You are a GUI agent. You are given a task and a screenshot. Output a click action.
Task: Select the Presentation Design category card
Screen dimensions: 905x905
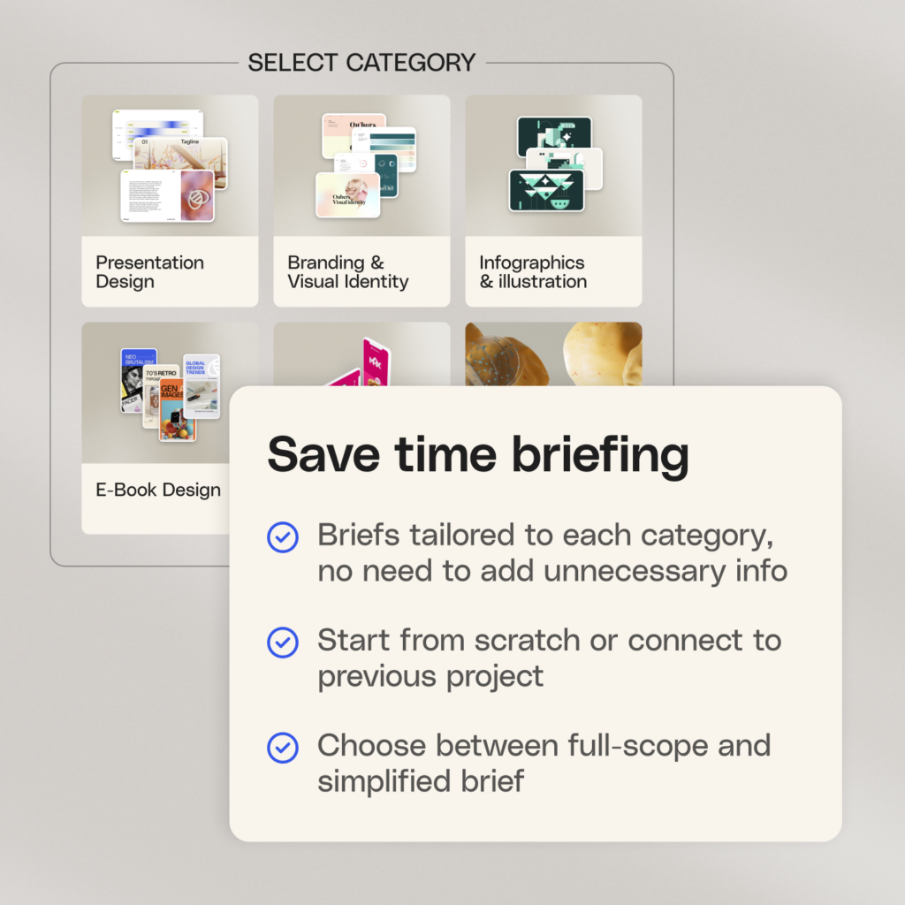(170, 201)
